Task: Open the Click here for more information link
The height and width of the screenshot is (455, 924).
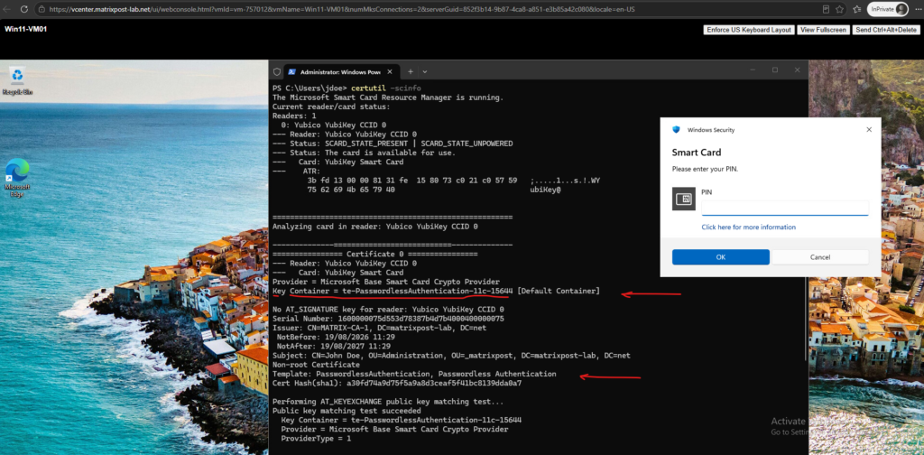Action: click(748, 227)
